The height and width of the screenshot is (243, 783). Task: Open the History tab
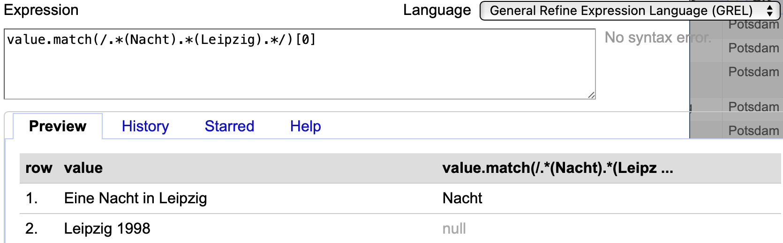(x=145, y=126)
